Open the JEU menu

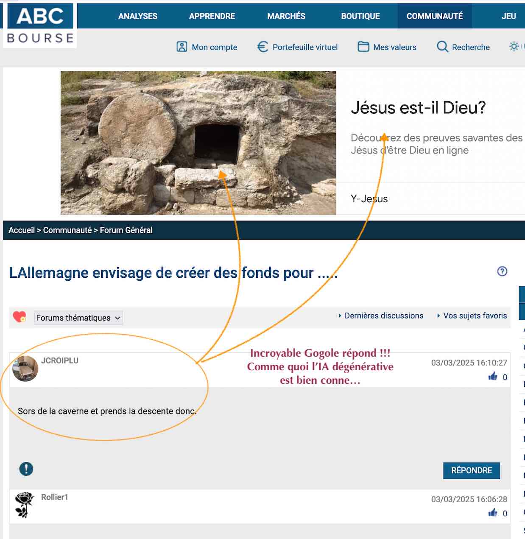point(509,16)
